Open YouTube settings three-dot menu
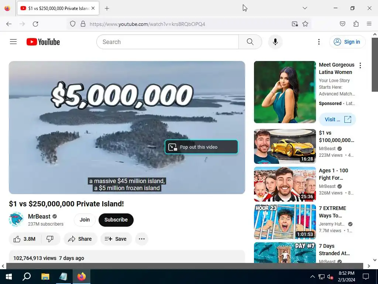 (319, 42)
